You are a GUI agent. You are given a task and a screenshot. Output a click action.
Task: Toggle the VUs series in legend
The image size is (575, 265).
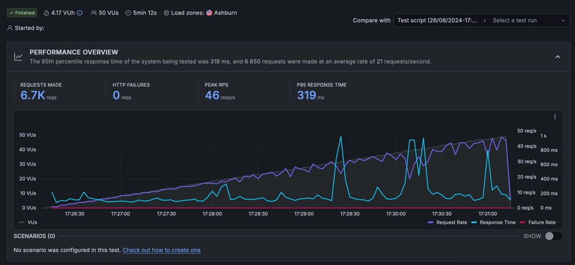click(28, 222)
